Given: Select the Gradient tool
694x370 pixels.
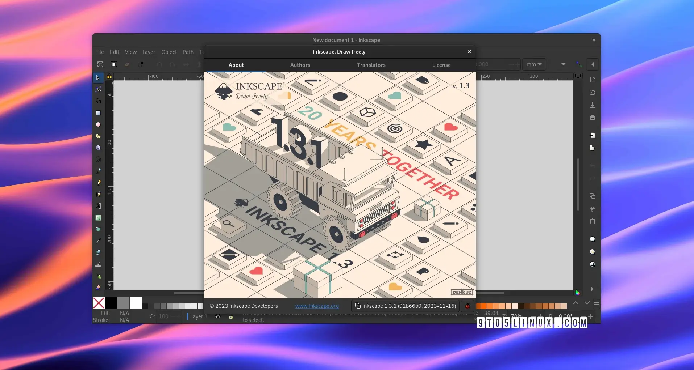Looking at the screenshot, I should pos(98,218).
